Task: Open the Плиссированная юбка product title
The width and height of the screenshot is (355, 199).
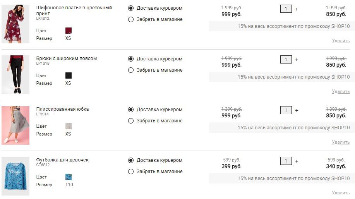Action: [62, 109]
